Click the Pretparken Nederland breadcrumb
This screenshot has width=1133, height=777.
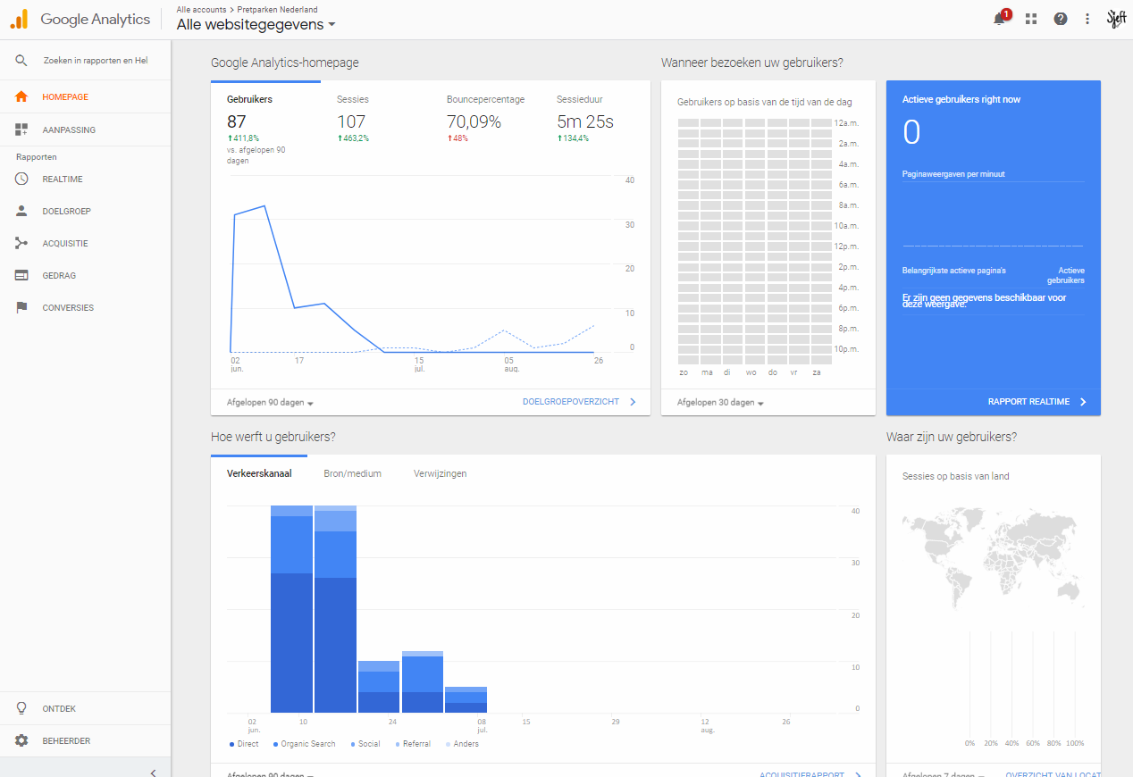pos(277,9)
